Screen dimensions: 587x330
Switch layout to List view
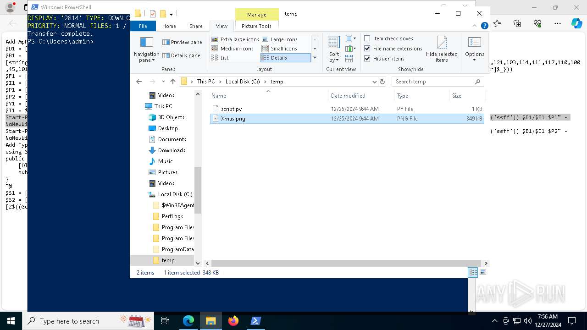(220, 58)
